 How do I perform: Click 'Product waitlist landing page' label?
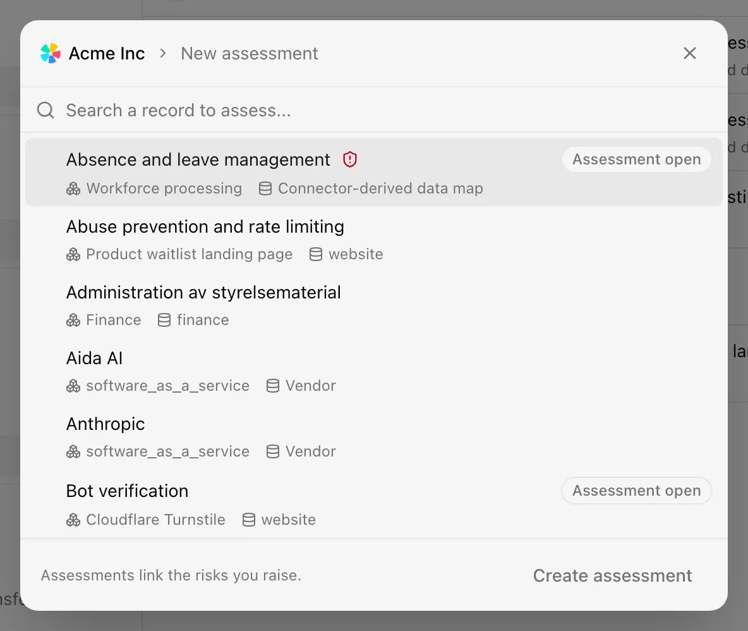pos(189,254)
